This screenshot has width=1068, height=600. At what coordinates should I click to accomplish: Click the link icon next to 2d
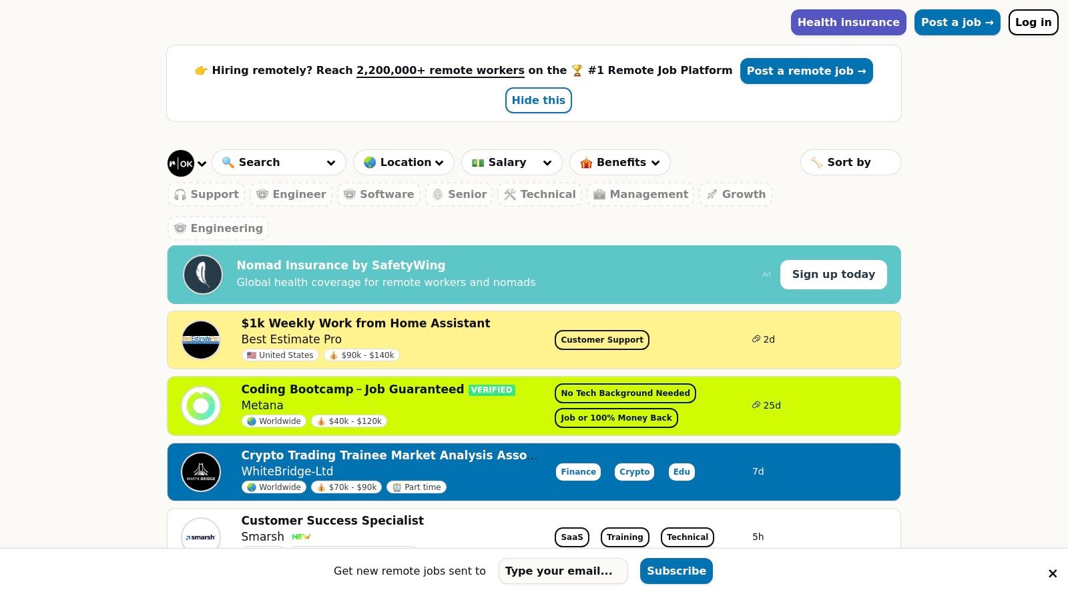[x=756, y=339]
